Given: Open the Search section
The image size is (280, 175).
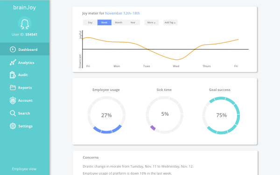Looking at the screenshot, I should 25,113.
